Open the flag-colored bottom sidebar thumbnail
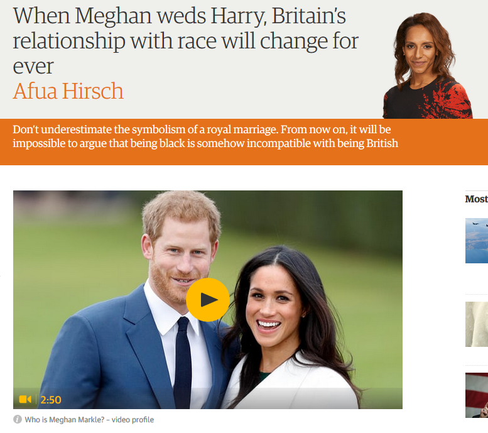The image size is (488, 433). point(477,395)
